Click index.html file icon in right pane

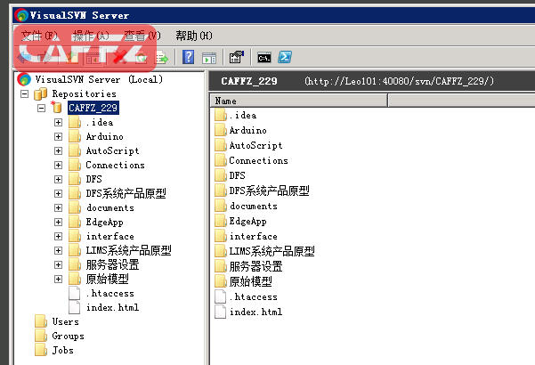[x=221, y=312]
